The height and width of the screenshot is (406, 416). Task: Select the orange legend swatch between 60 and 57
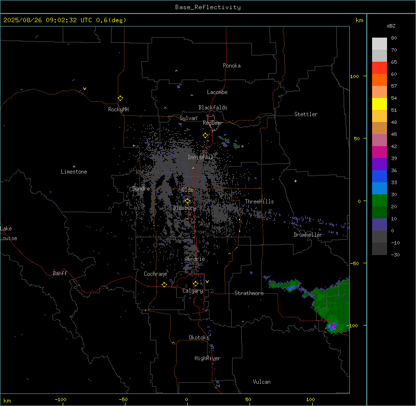pyautogui.click(x=379, y=80)
